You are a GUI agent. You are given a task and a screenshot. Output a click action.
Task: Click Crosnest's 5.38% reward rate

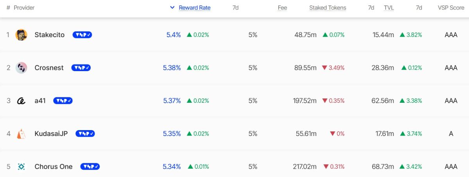click(172, 68)
